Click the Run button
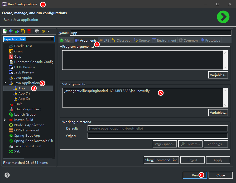Image resolution: width=236 pixels, height=183 pixels. point(195,175)
